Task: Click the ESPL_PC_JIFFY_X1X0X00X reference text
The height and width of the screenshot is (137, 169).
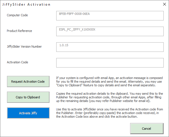Action: 77,29
